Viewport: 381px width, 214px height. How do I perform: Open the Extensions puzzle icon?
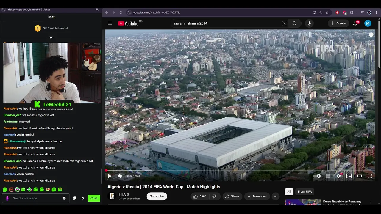pyautogui.click(x=352, y=12)
